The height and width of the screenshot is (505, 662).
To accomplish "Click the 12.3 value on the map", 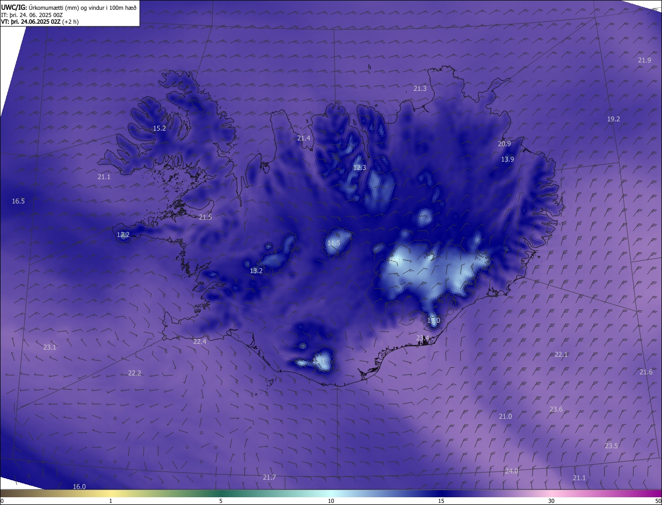I will pyautogui.click(x=359, y=167).
